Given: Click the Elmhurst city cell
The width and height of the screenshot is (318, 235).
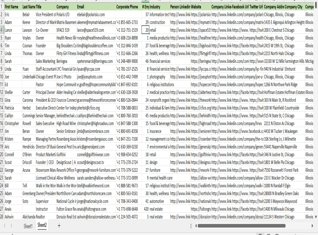Looking at the screenshot, I should 295,69.
